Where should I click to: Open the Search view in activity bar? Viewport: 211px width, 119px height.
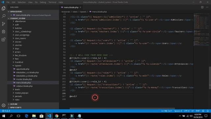4,16
